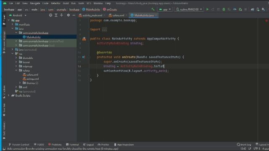Expand the manifests folder
The image size is (269, 151).
pyautogui.click(x=12, y=24)
